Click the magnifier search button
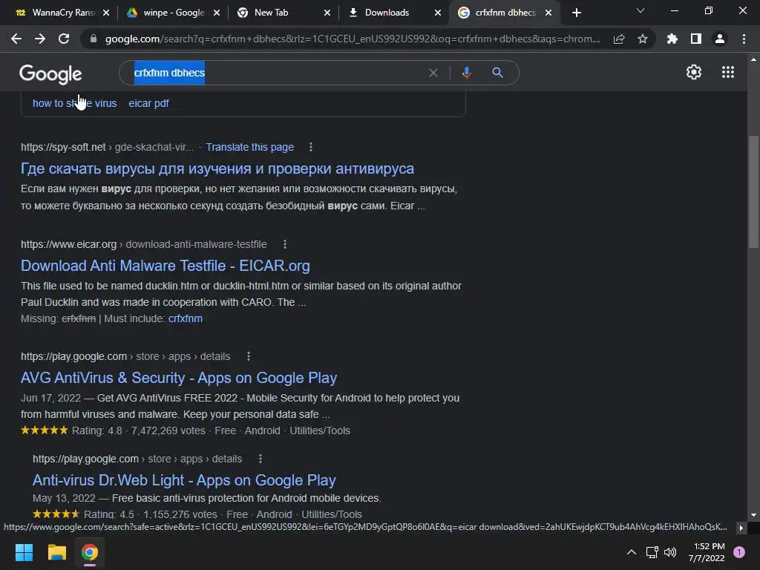This screenshot has height=570, width=760. (497, 73)
